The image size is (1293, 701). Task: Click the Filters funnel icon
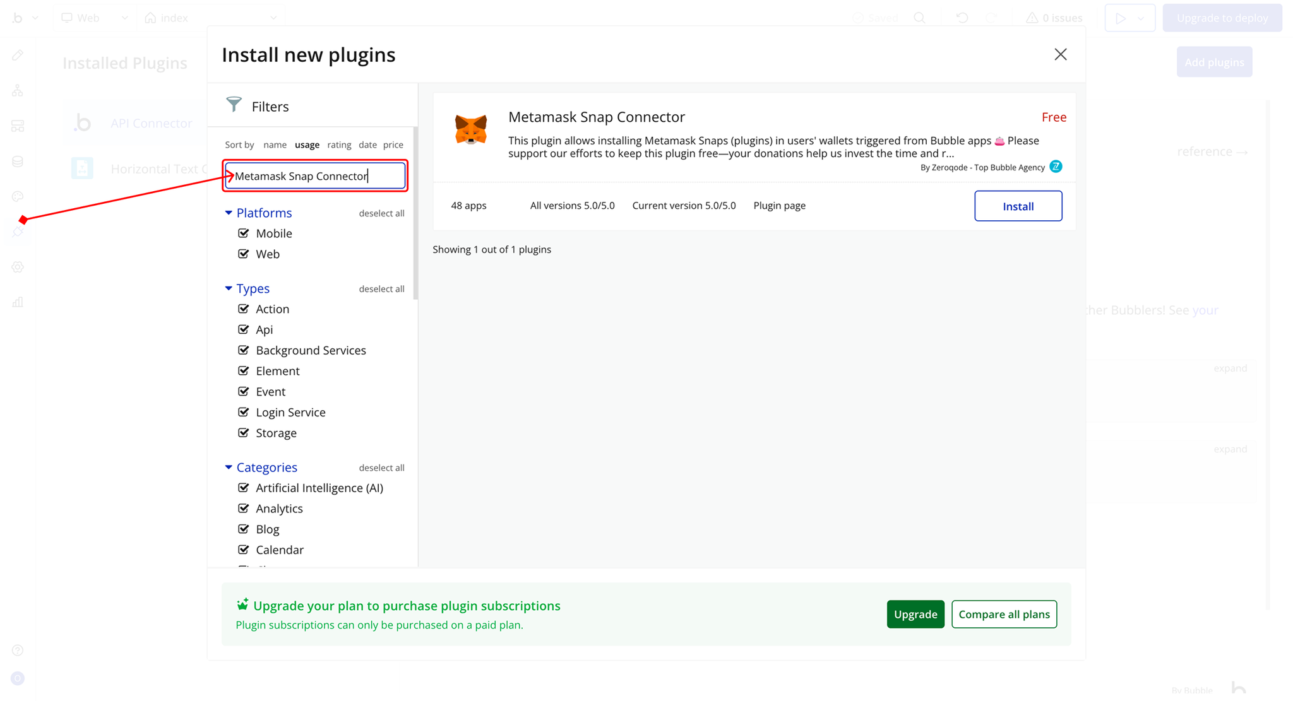[x=234, y=105]
